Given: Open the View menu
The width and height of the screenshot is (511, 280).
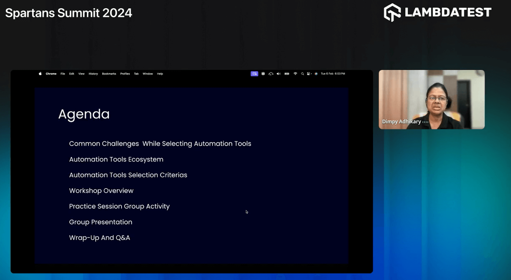Looking at the screenshot, I should [x=81, y=74].
